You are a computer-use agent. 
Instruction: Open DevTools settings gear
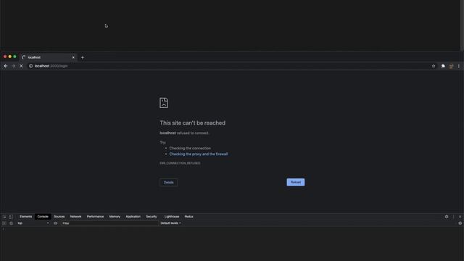pyautogui.click(x=447, y=217)
